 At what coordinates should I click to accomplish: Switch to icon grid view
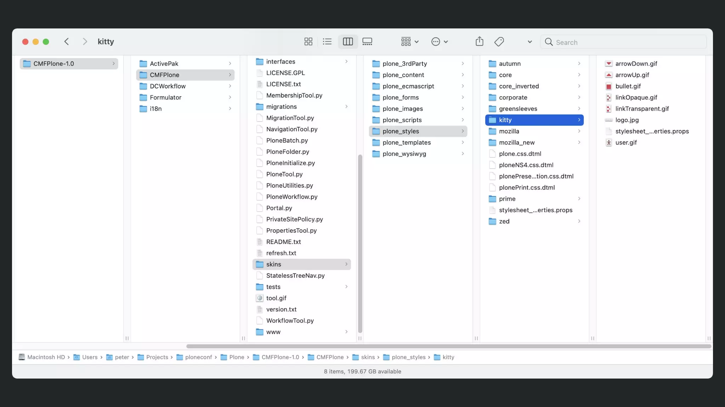coord(308,42)
